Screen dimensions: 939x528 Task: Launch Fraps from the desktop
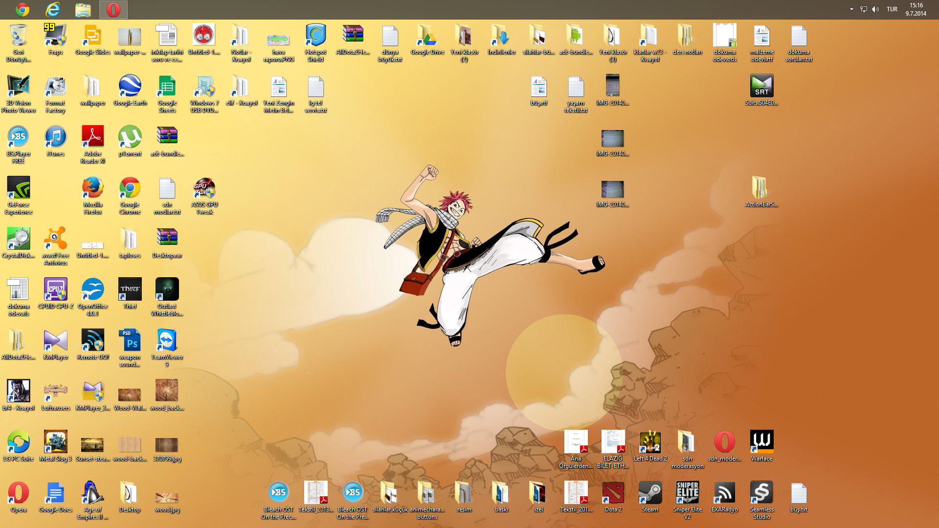(56, 40)
